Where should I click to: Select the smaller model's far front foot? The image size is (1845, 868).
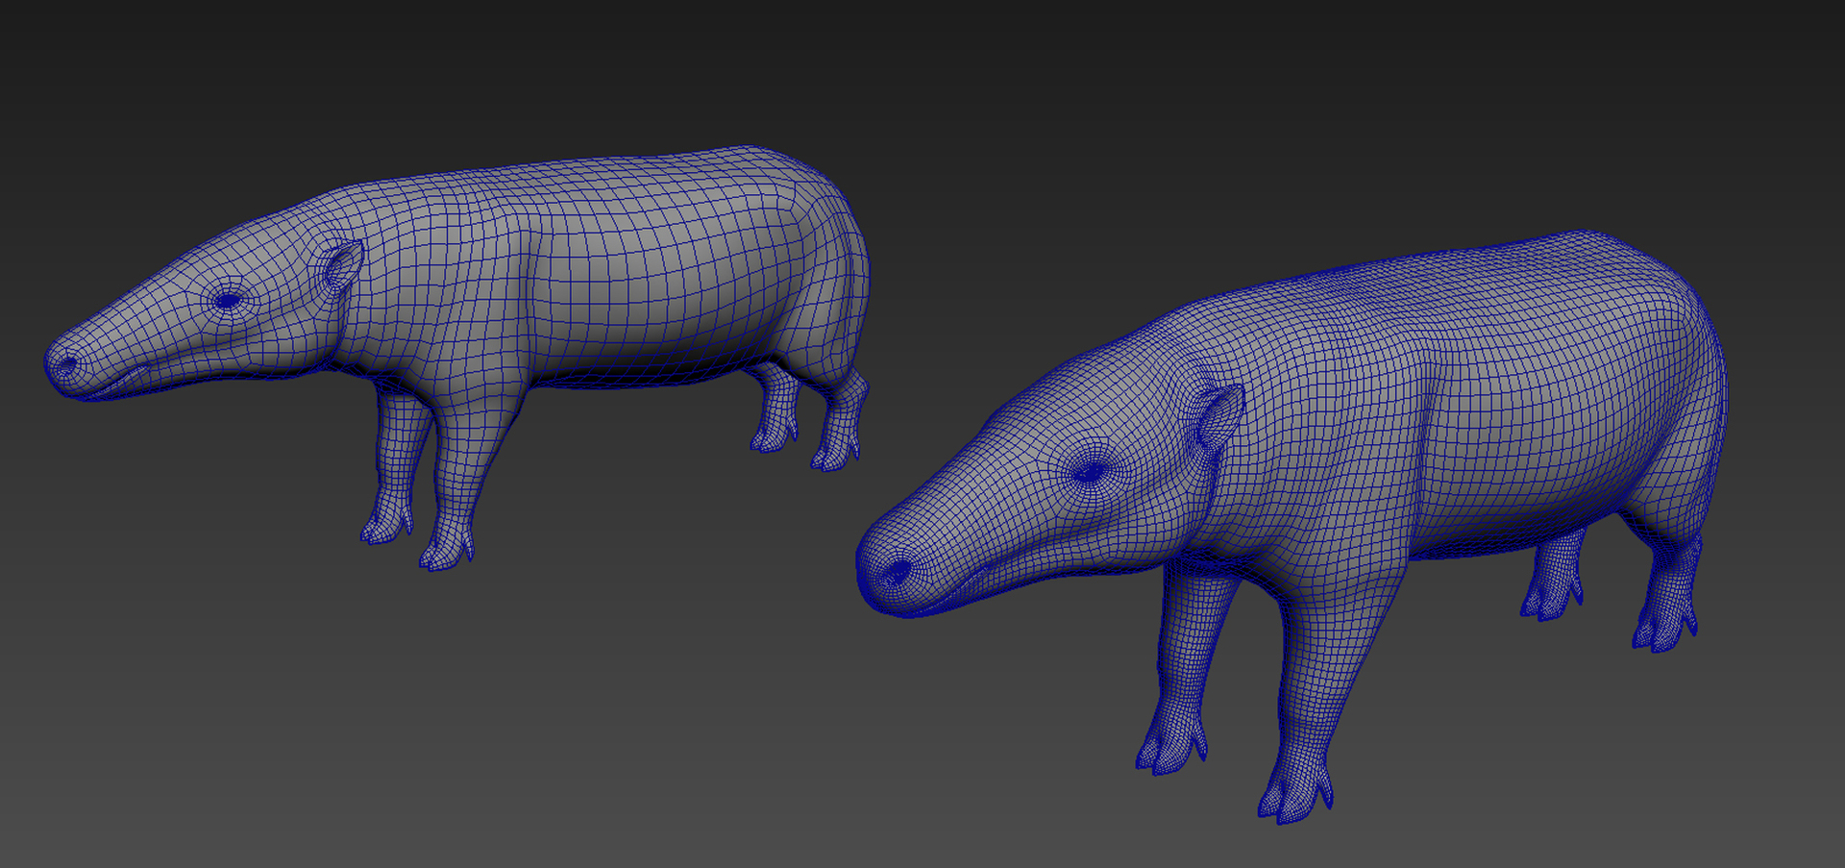[386, 528]
